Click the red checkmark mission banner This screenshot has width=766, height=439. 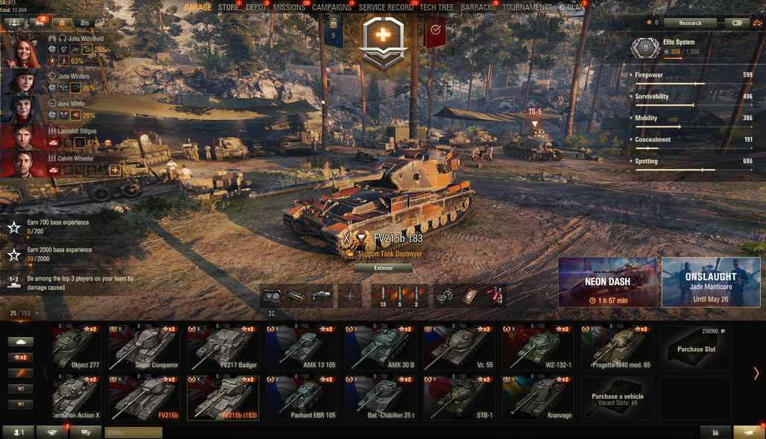point(435,31)
